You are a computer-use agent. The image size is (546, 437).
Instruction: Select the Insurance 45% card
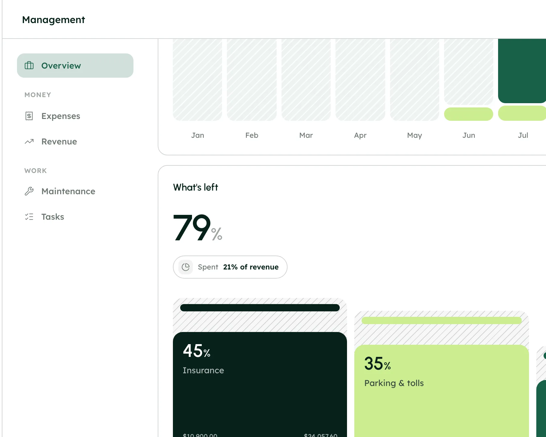pyautogui.click(x=260, y=384)
